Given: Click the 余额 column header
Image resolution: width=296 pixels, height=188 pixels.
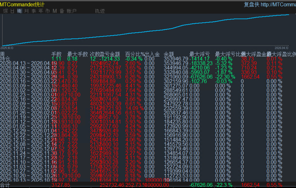Looking at the screenshot, I should pos(169,54).
